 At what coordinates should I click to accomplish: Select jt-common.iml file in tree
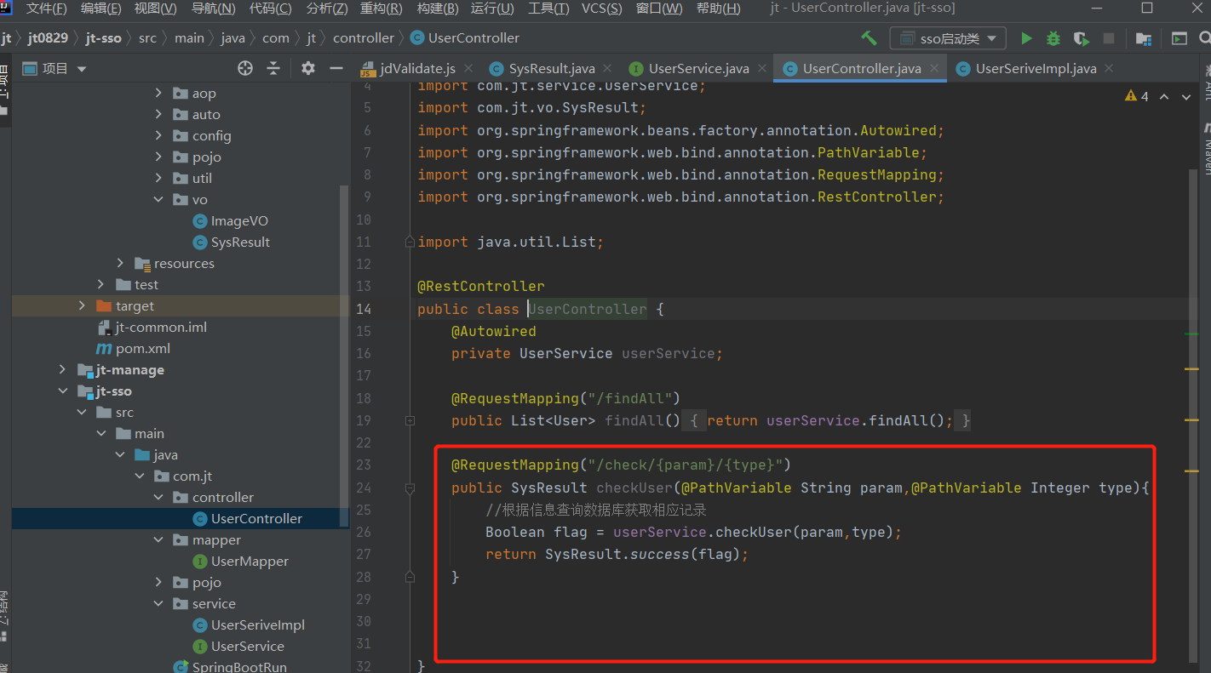[x=152, y=327]
